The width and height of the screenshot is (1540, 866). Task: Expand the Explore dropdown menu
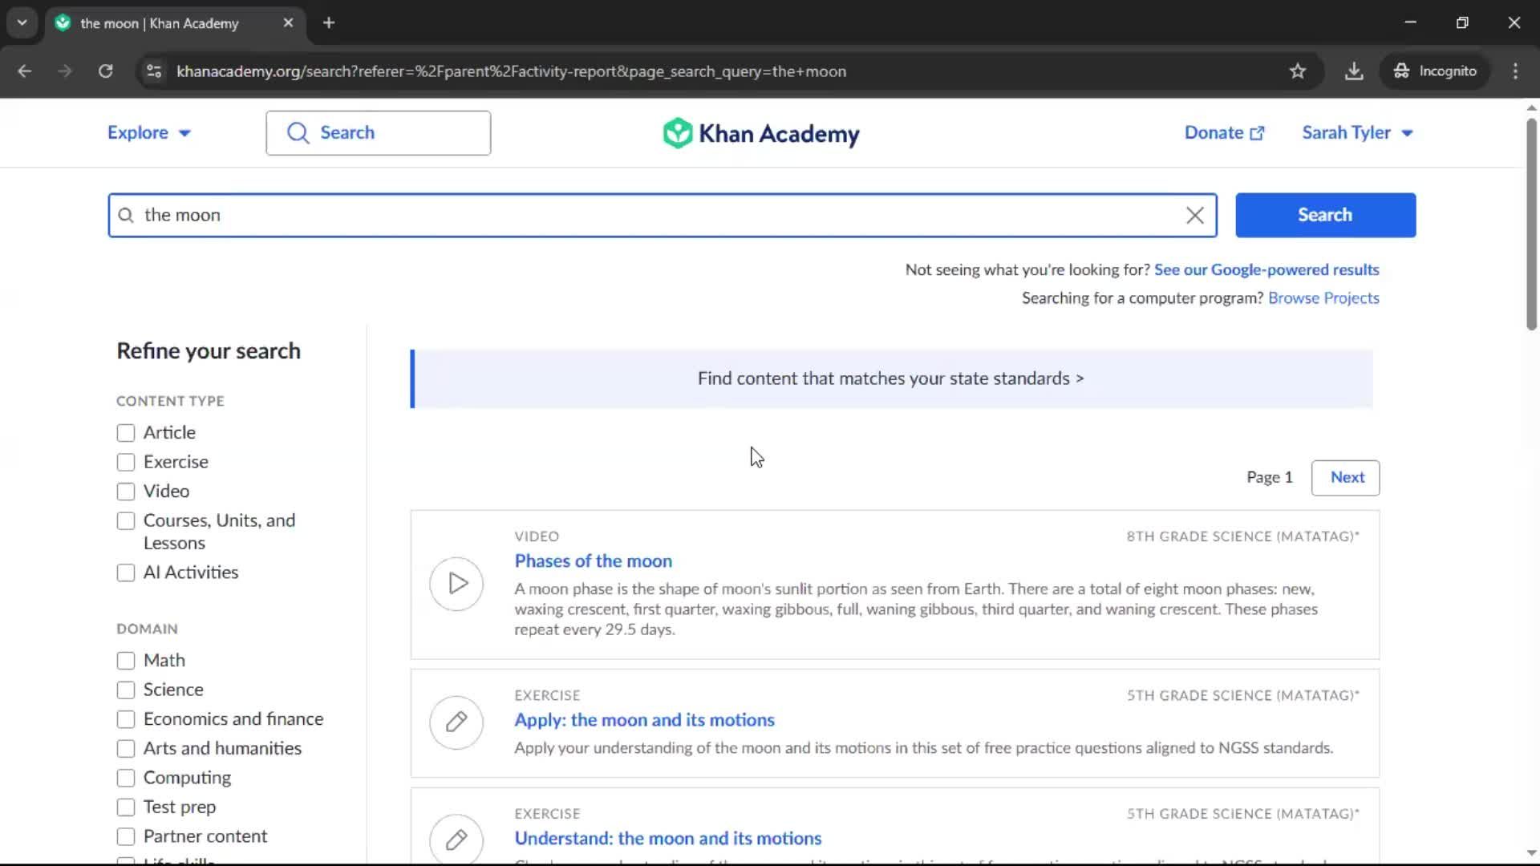pyautogui.click(x=149, y=133)
